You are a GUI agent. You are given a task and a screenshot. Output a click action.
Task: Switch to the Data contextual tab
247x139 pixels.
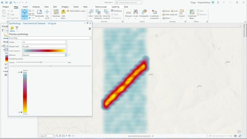(x=126, y=7)
